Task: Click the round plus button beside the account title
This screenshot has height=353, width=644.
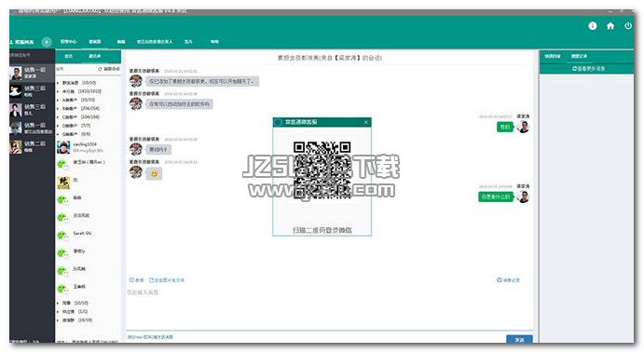Action: click(x=47, y=42)
